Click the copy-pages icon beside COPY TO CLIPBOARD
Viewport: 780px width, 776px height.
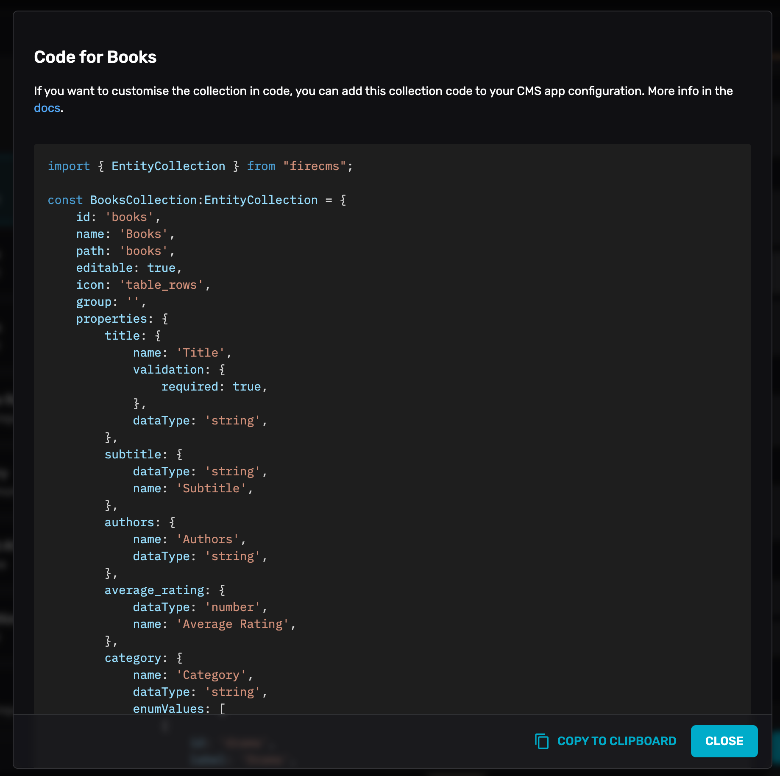[542, 741]
